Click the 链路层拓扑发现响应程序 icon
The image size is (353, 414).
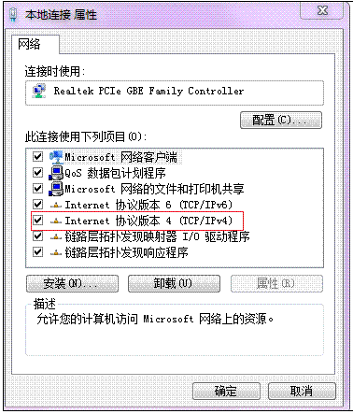[x=56, y=252]
